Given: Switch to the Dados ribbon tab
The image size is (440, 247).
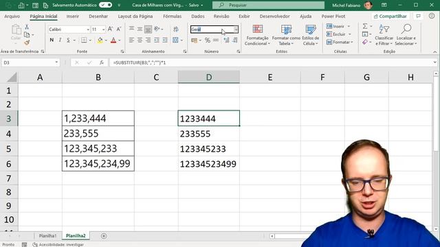Looking at the screenshot, I should point(198,16).
